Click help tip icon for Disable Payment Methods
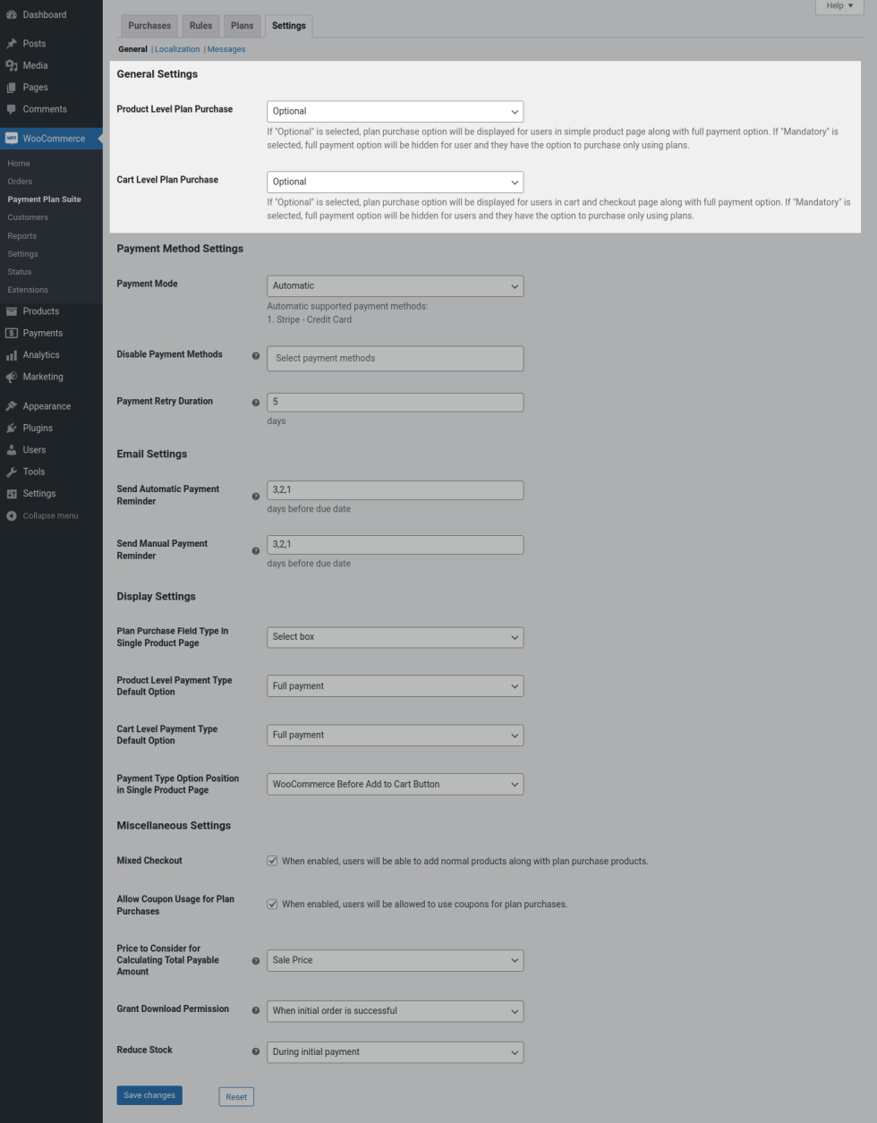This screenshot has height=1123, width=877. (256, 355)
